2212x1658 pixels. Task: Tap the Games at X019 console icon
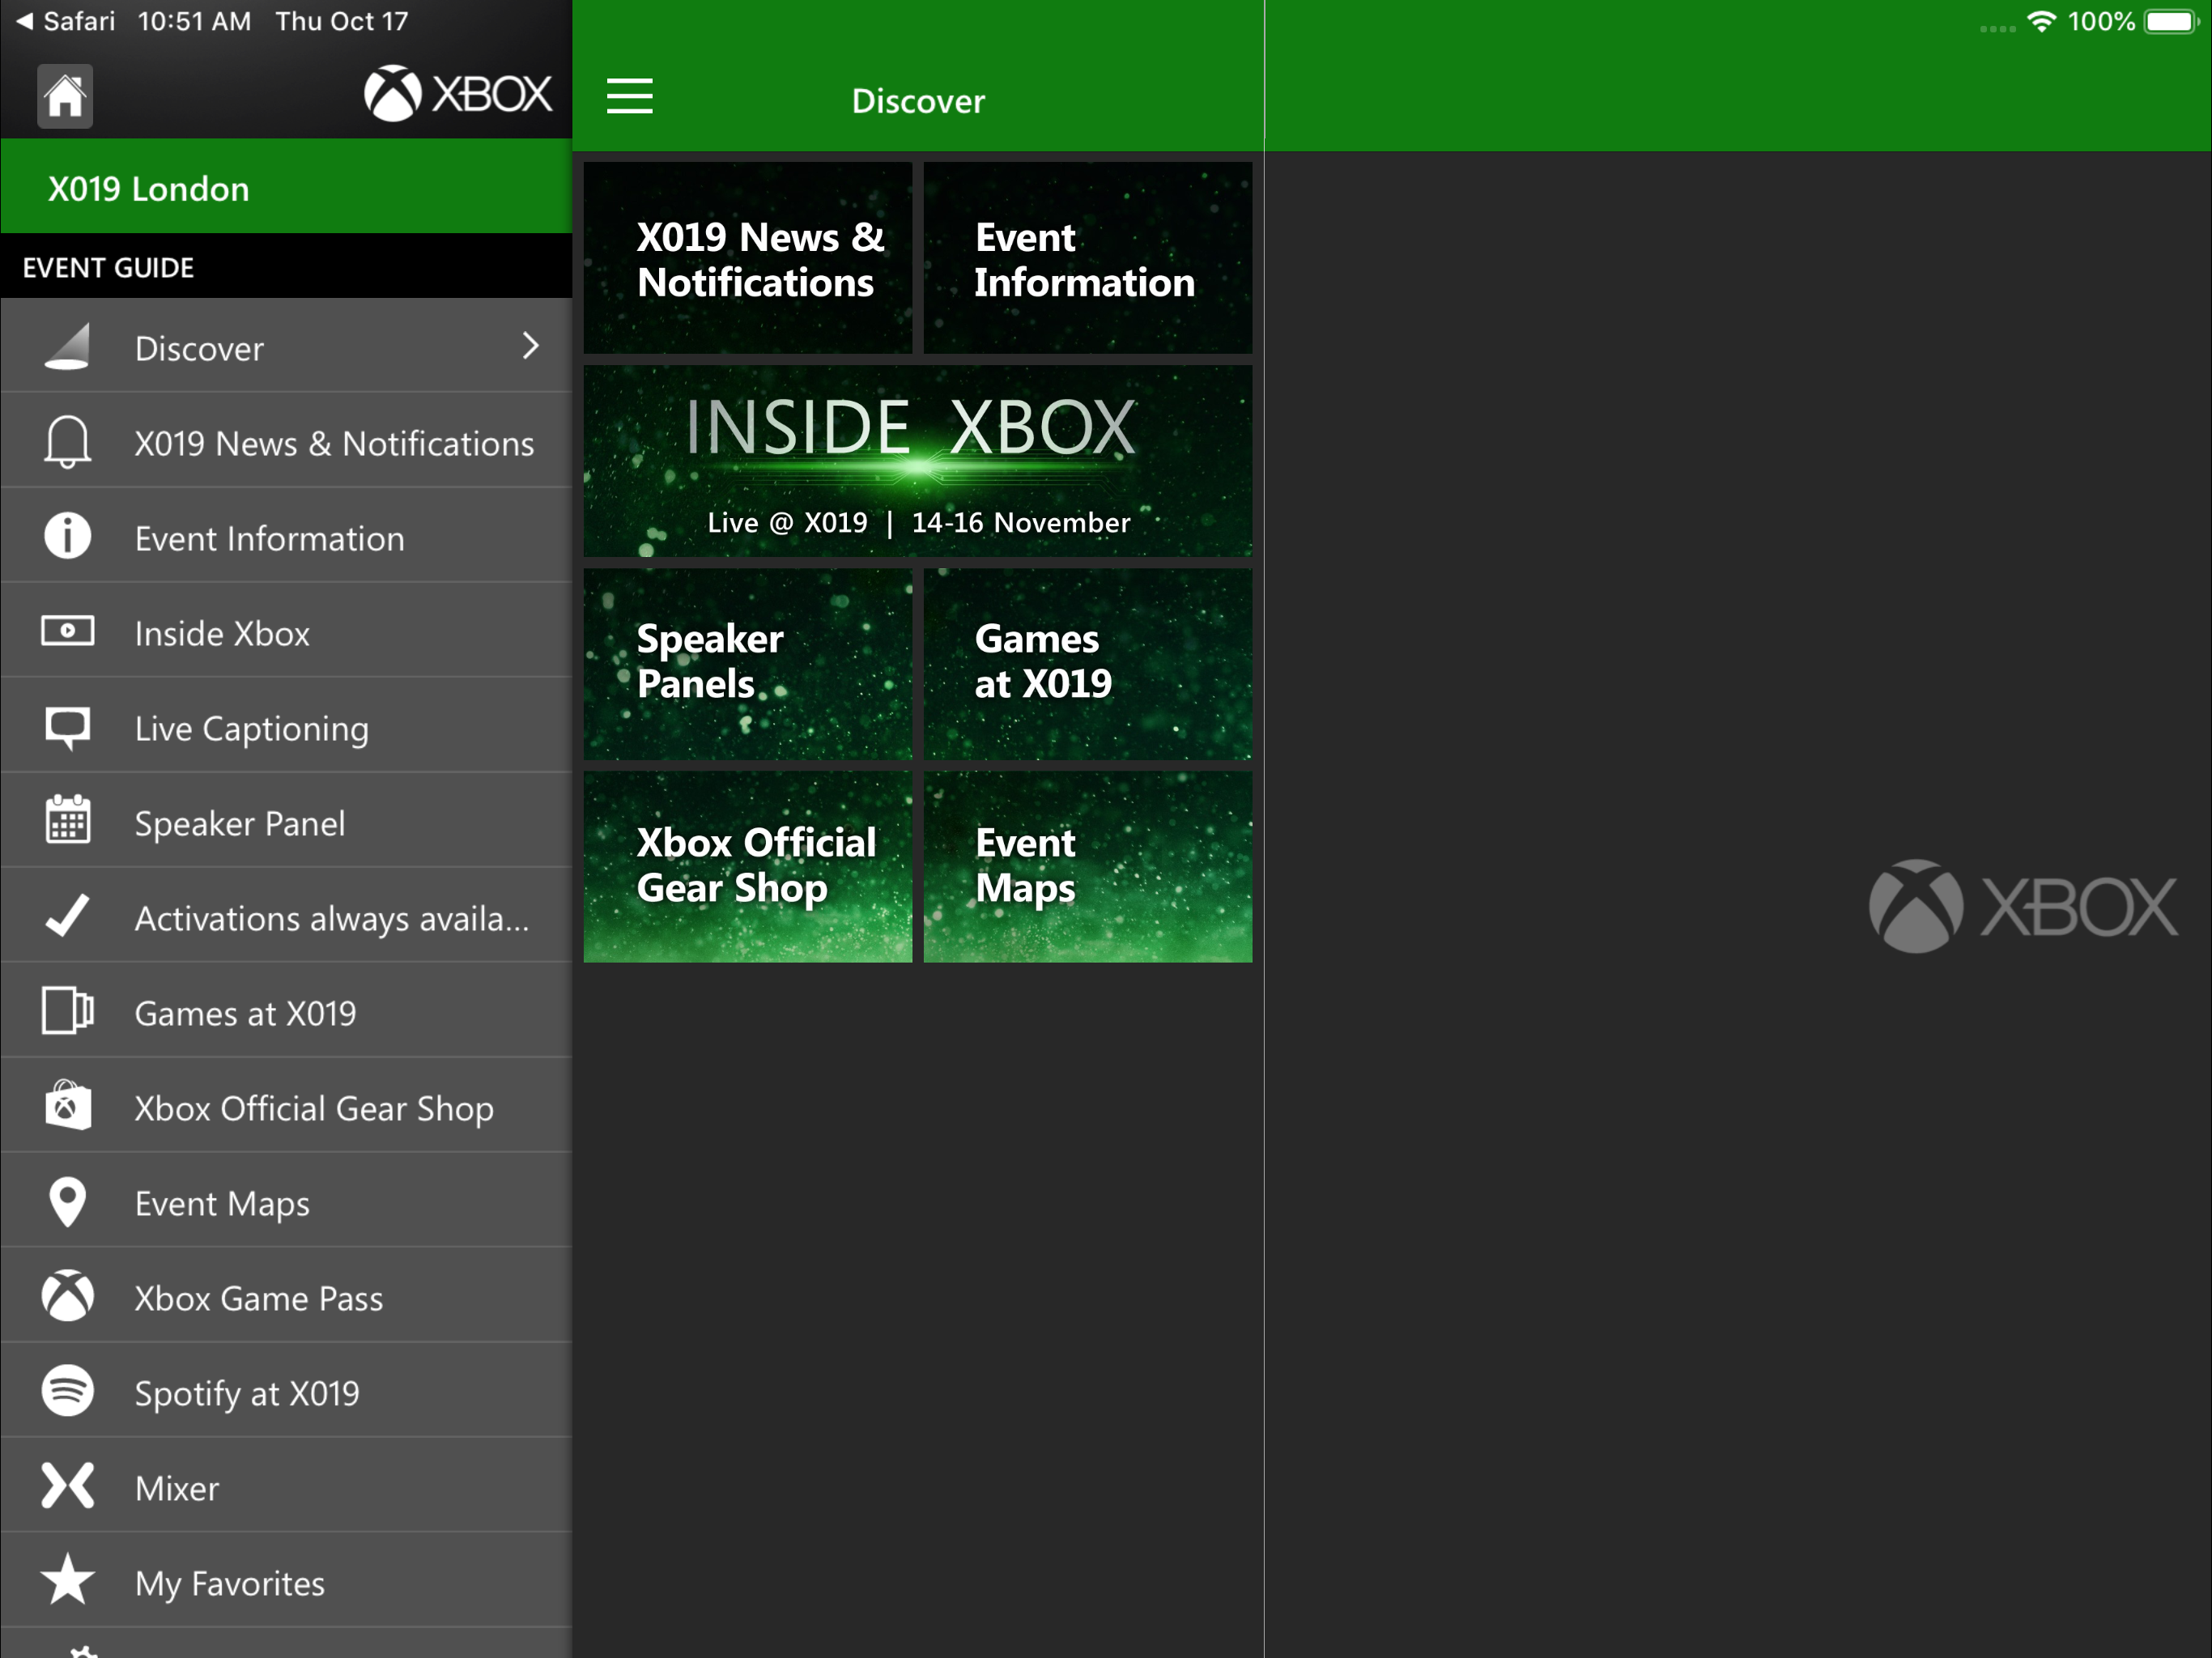point(67,1010)
